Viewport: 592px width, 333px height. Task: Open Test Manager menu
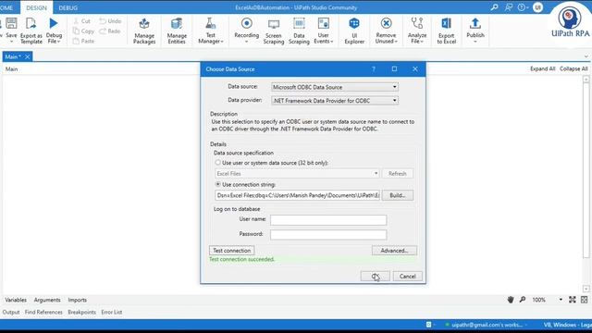pos(211,31)
